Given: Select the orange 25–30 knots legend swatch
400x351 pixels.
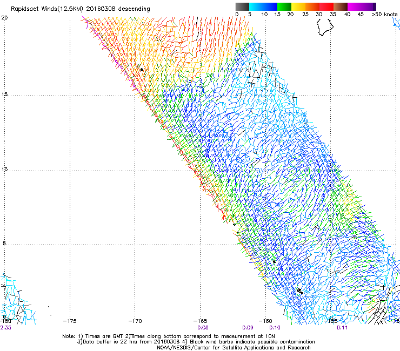Looking at the screenshot, I should point(312,6).
